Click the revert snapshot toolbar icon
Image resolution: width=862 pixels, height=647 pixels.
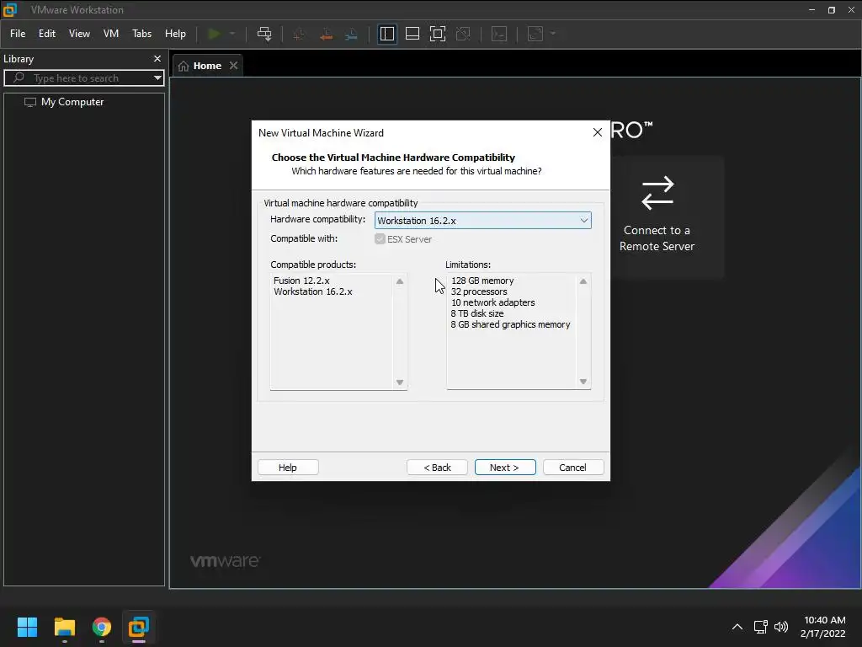[x=326, y=34]
